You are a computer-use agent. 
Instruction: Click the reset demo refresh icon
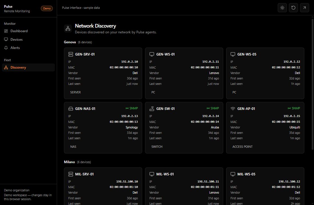click(293, 8)
